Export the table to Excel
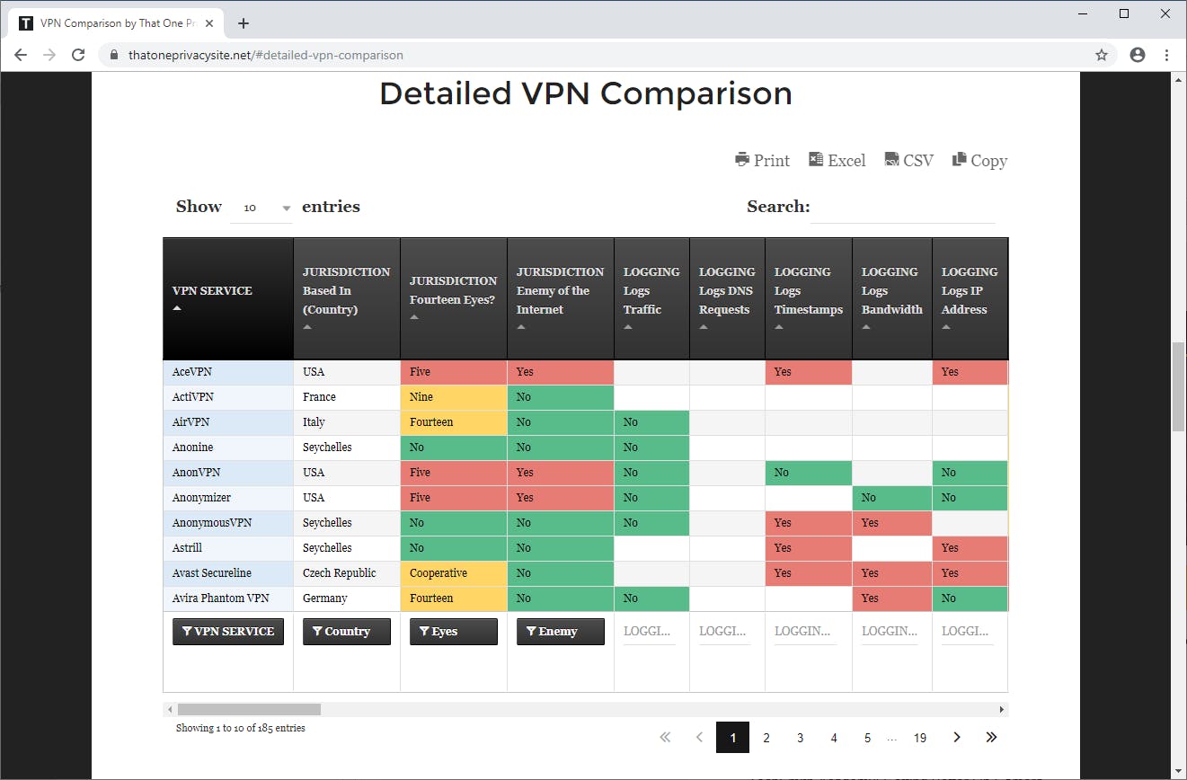 pos(837,160)
